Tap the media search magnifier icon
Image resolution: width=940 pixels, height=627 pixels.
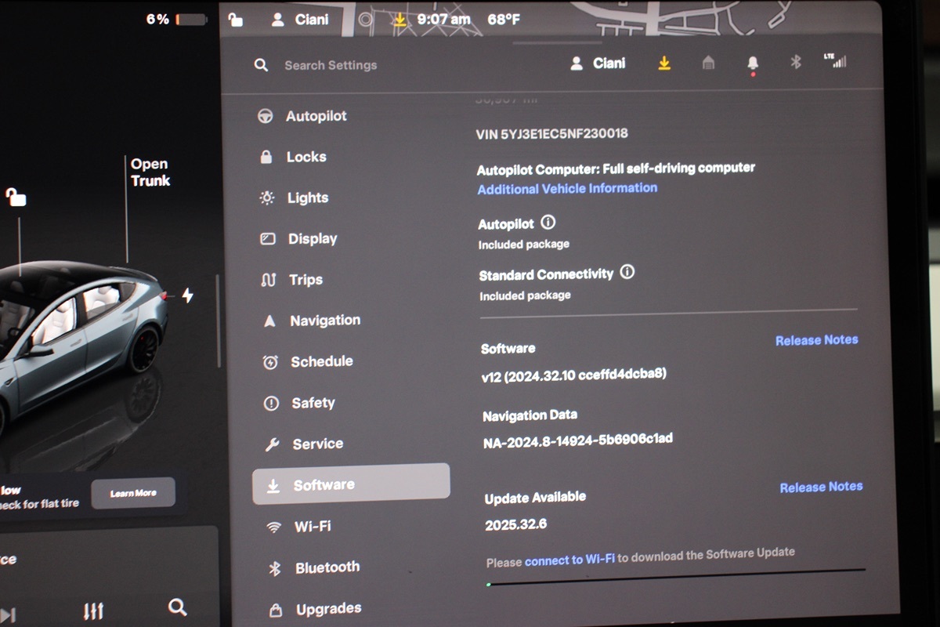click(x=178, y=607)
